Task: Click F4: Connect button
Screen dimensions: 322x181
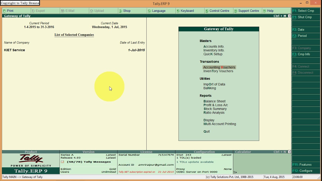Action: pyautogui.click(x=306, y=67)
